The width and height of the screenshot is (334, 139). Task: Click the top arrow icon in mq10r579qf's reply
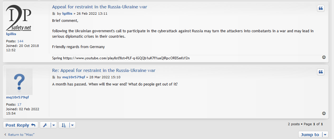[324, 113]
